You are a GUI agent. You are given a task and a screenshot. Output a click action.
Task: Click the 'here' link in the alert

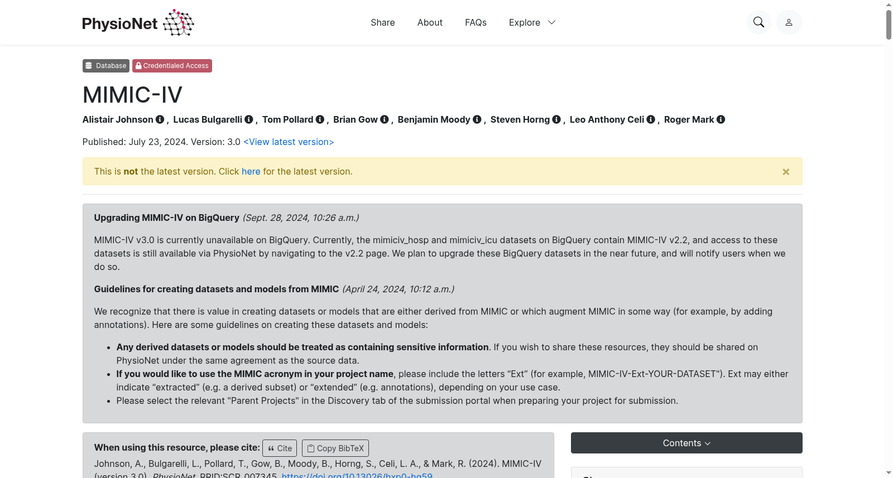(x=251, y=171)
